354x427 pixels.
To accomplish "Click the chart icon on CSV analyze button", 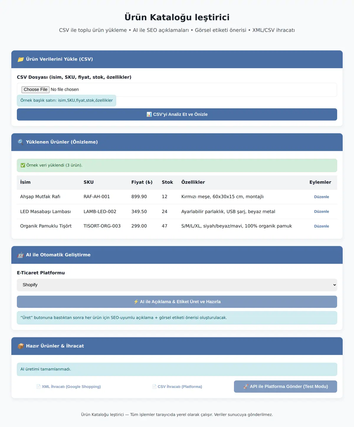I will click(x=149, y=114).
